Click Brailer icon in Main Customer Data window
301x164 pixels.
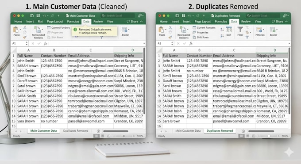click(x=124, y=30)
